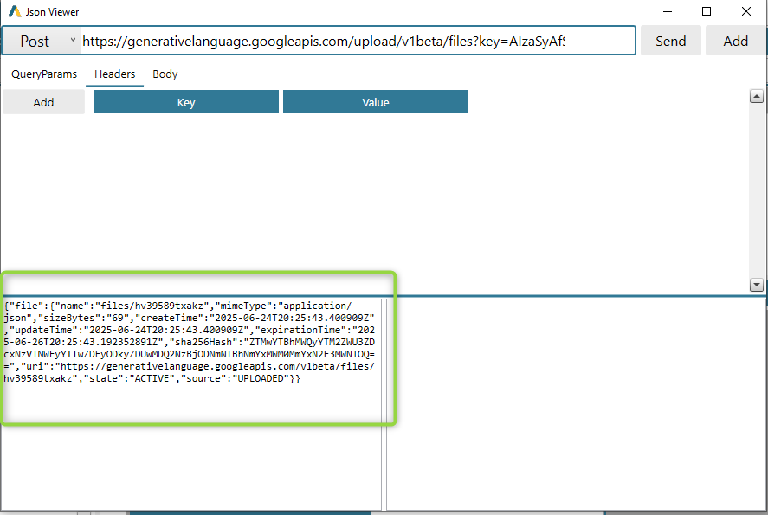Viewport: 768px width, 515px height.
Task: Click the "mimeType" key in the response
Action: (x=243, y=306)
